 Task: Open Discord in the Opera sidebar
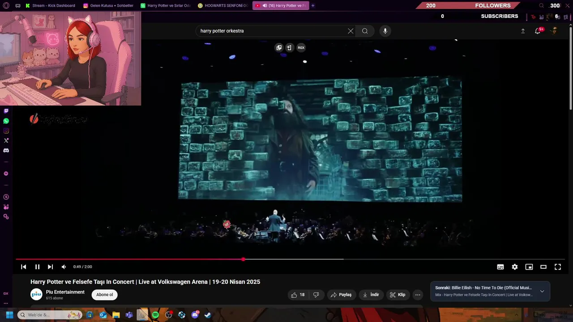pos(6,150)
